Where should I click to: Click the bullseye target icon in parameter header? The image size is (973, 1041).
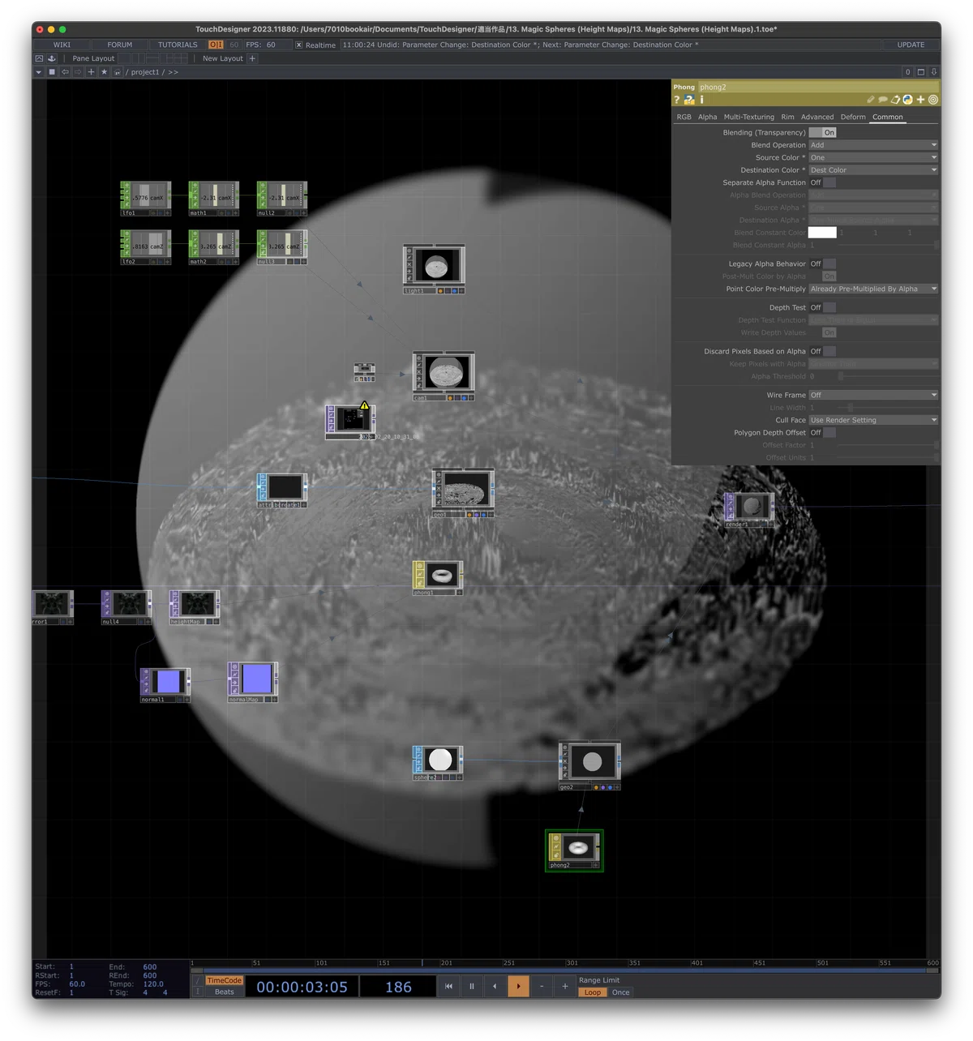[933, 100]
